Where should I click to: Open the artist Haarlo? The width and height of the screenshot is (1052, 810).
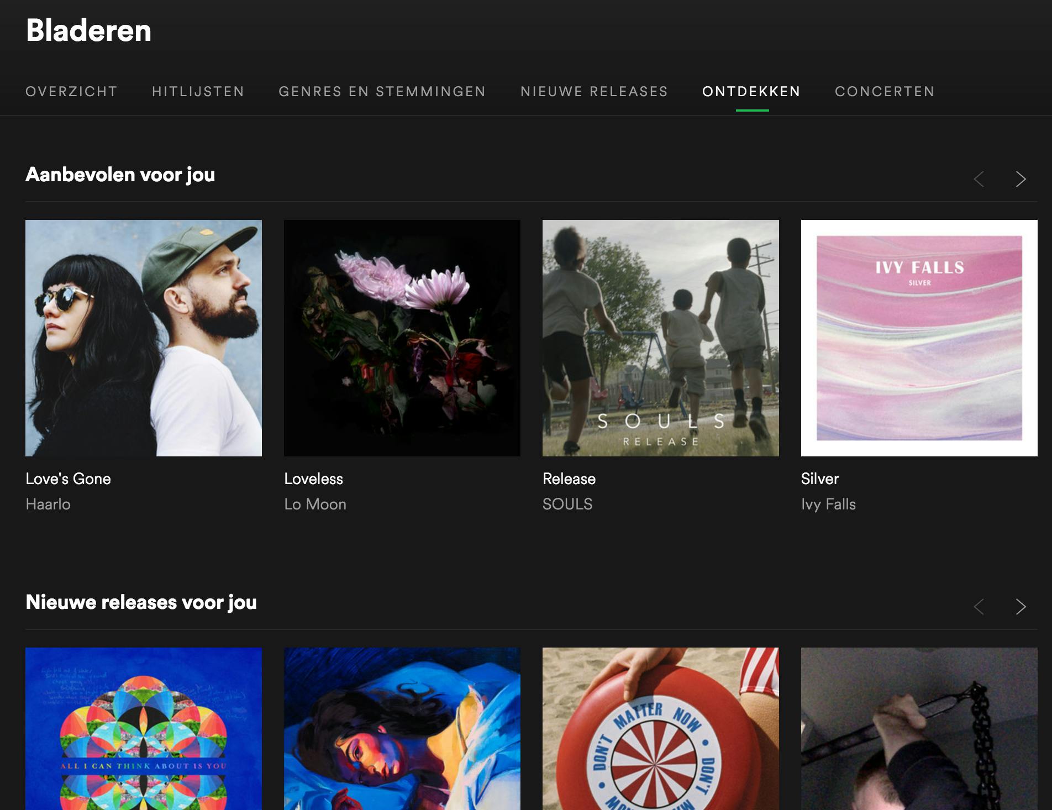(x=48, y=504)
